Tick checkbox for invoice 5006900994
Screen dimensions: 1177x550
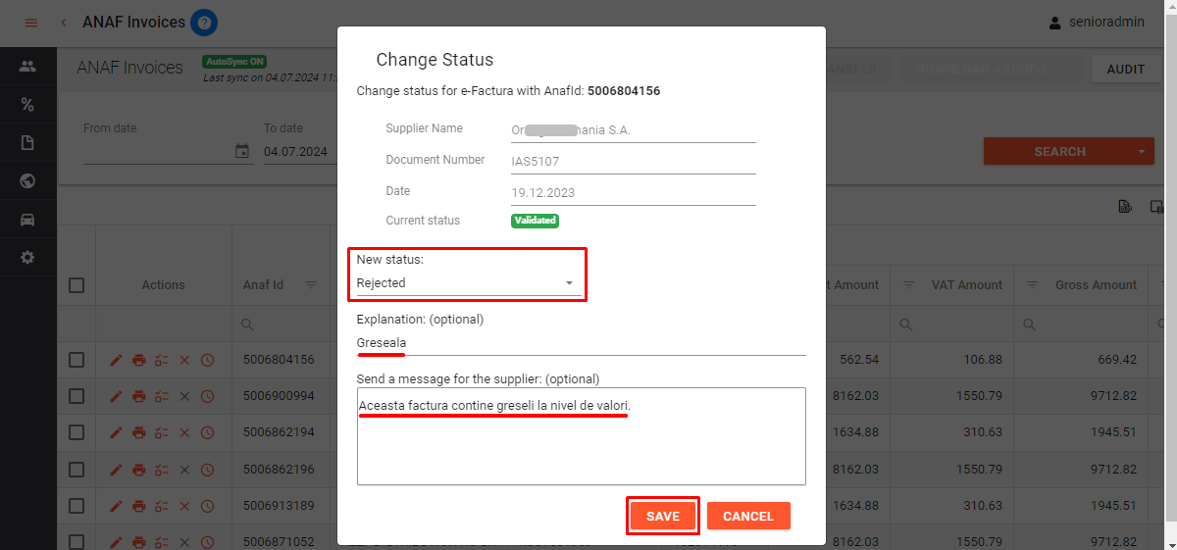[77, 397]
